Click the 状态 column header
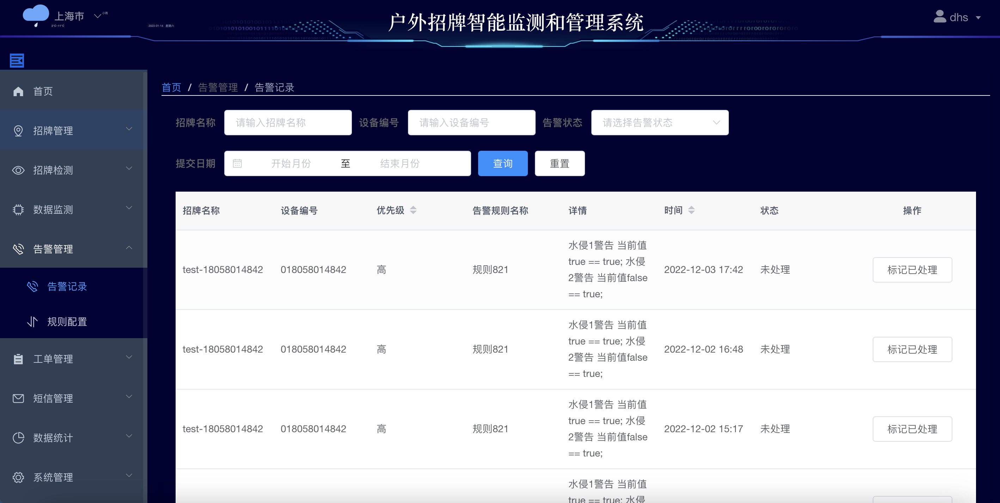Image resolution: width=1000 pixels, height=503 pixels. click(769, 211)
